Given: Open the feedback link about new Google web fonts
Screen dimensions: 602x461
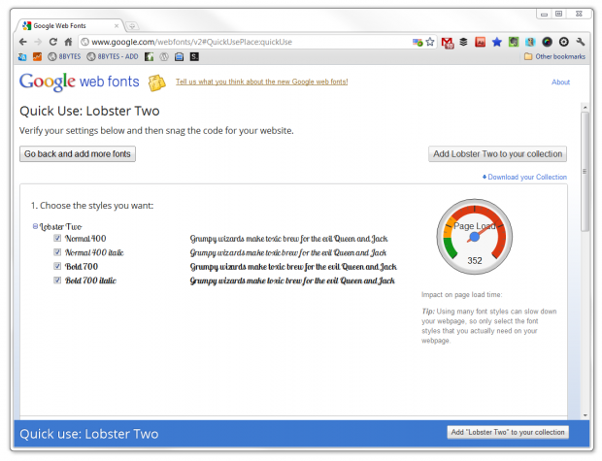Looking at the screenshot, I should coord(262,82).
